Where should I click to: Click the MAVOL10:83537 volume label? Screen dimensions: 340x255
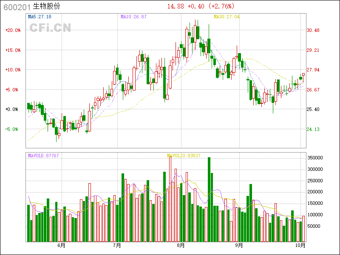click(x=184, y=156)
